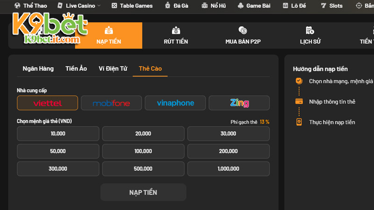Click the Thực hiện nạp tiền step
The image size is (374, 210).
click(x=332, y=122)
